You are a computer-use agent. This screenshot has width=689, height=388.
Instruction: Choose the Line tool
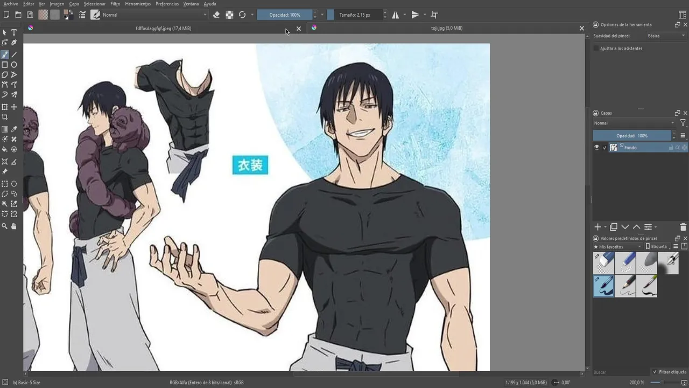tap(14, 54)
